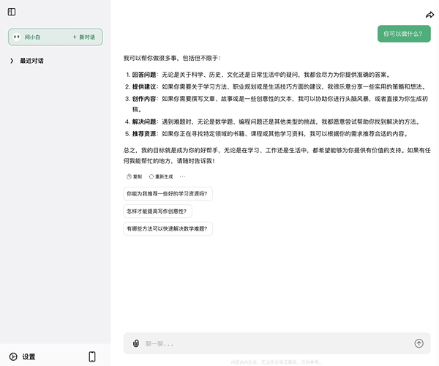Collapse the sidebar with the panel icon
Viewport: 439px width, 366px height.
tap(12, 12)
